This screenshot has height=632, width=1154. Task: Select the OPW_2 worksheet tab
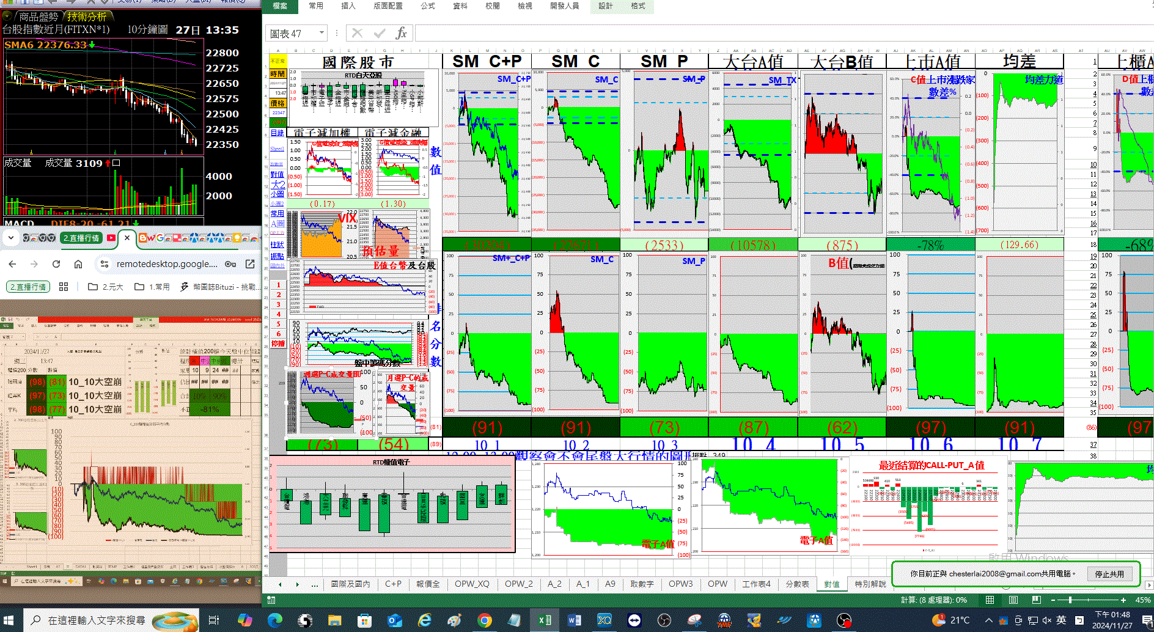tap(519, 584)
